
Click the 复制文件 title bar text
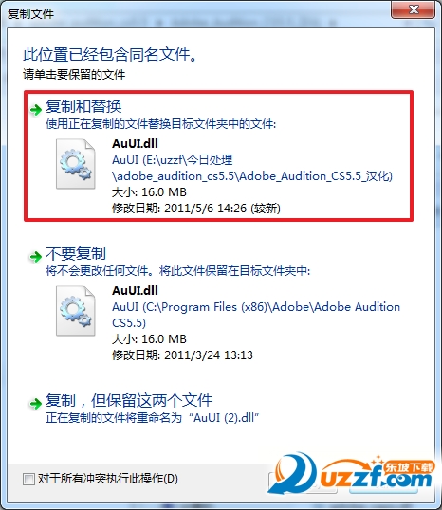click(x=30, y=14)
